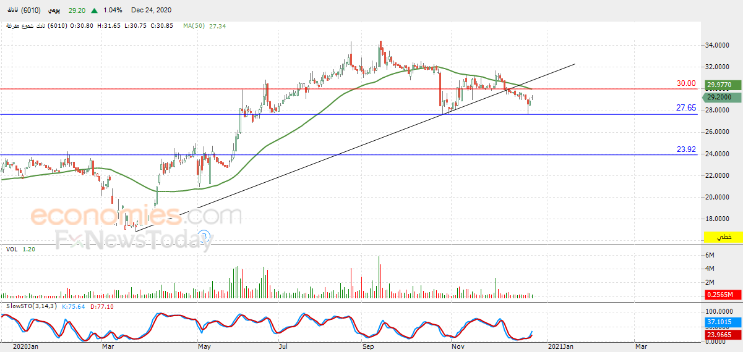The width and height of the screenshot is (743, 352).
Task: Open the يومي daily interval selector
Action: click(54, 10)
